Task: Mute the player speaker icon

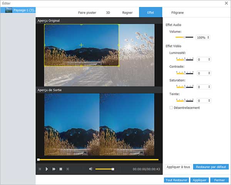Action: (91, 169)
